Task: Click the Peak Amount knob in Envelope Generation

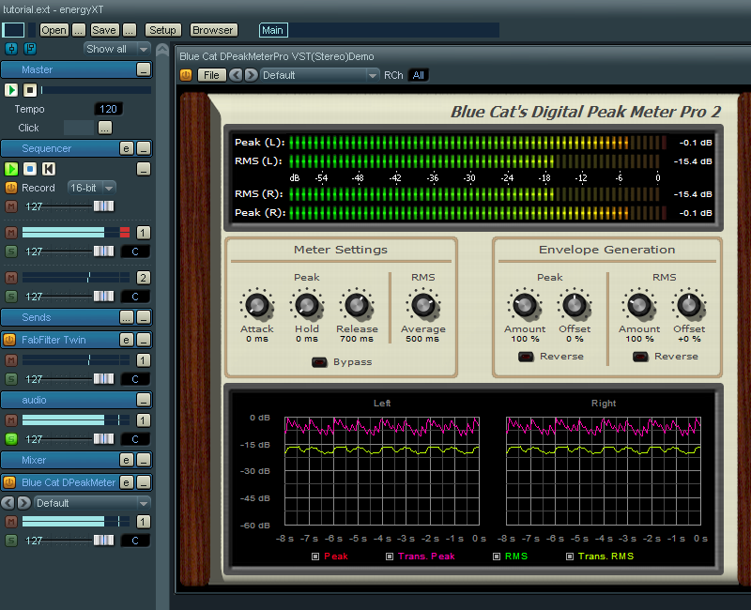Action: [525, 305]
